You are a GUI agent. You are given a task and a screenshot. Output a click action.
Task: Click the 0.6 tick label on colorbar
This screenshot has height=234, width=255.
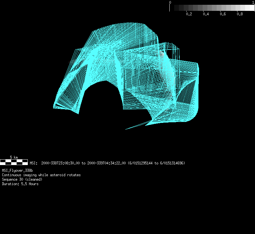[223, 14]
